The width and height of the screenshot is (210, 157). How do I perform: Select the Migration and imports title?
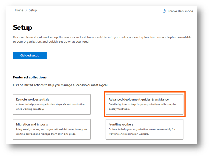coord(32,124)
